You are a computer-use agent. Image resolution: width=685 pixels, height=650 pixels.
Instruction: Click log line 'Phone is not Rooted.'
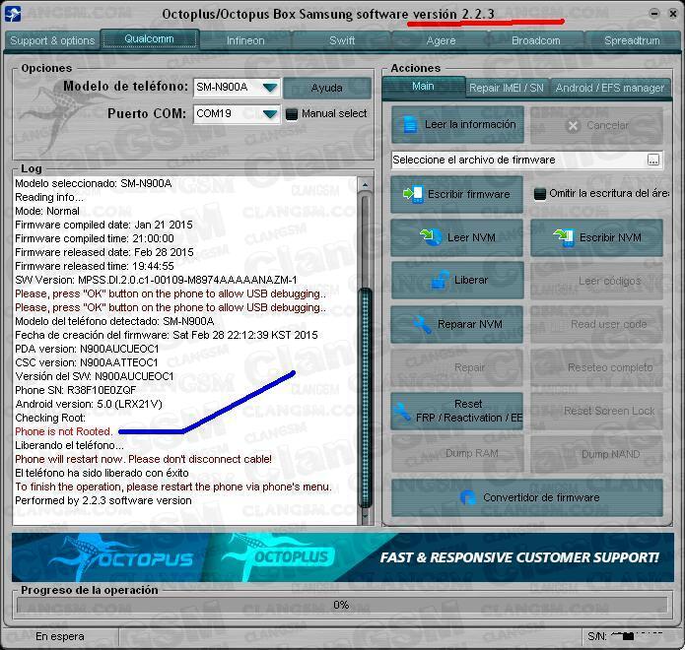point(64,431)
